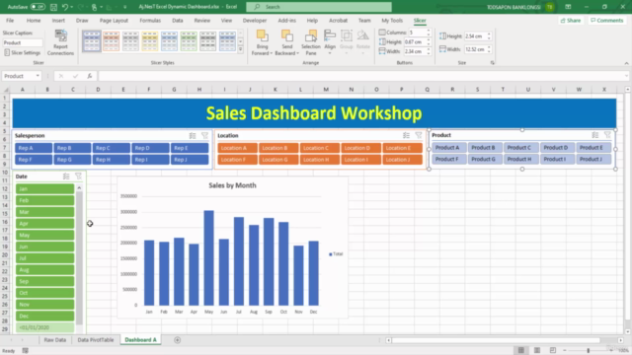The image size is (632, 355).
Task: Click Insert Function fx icon
Action: pos(90,76)
